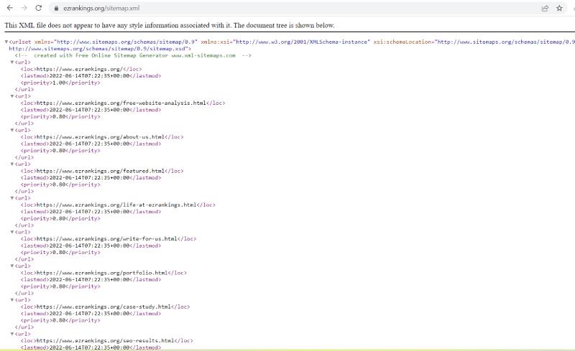Collapse the url node for seo-results.html
Screen dimensions: 575x351
[12, 334]
